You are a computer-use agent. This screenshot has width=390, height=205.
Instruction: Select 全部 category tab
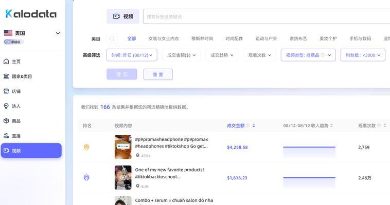point(132,38)
